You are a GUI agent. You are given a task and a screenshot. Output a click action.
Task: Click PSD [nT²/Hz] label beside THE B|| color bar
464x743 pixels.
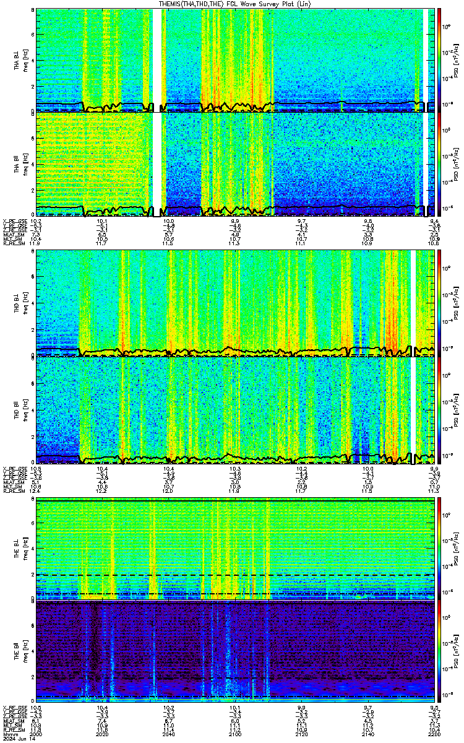[x=457, y=653]
